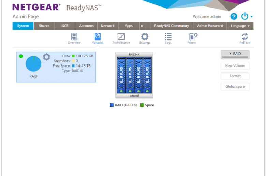Switch to the Shares tab
266x176 pixels.
[44, 26]
